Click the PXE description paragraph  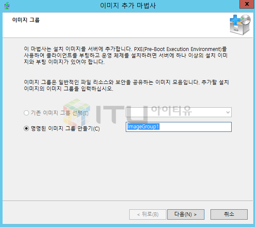[x=125, y=55]
